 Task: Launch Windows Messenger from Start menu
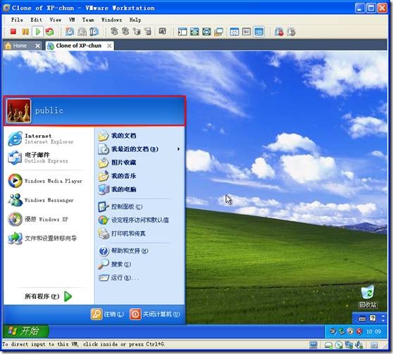coord(49,200)
